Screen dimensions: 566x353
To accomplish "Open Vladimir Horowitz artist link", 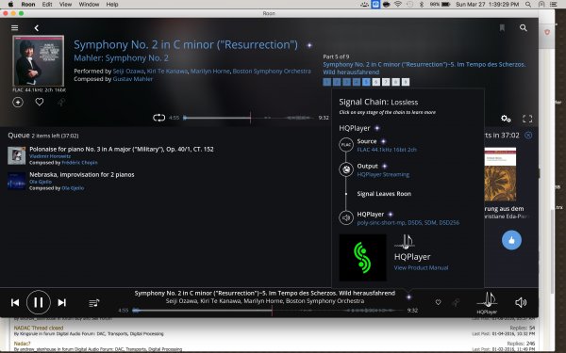I will 50,156.
